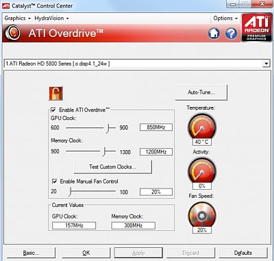
Task: Open the HydraVision menu
Action: click(51, 18)
